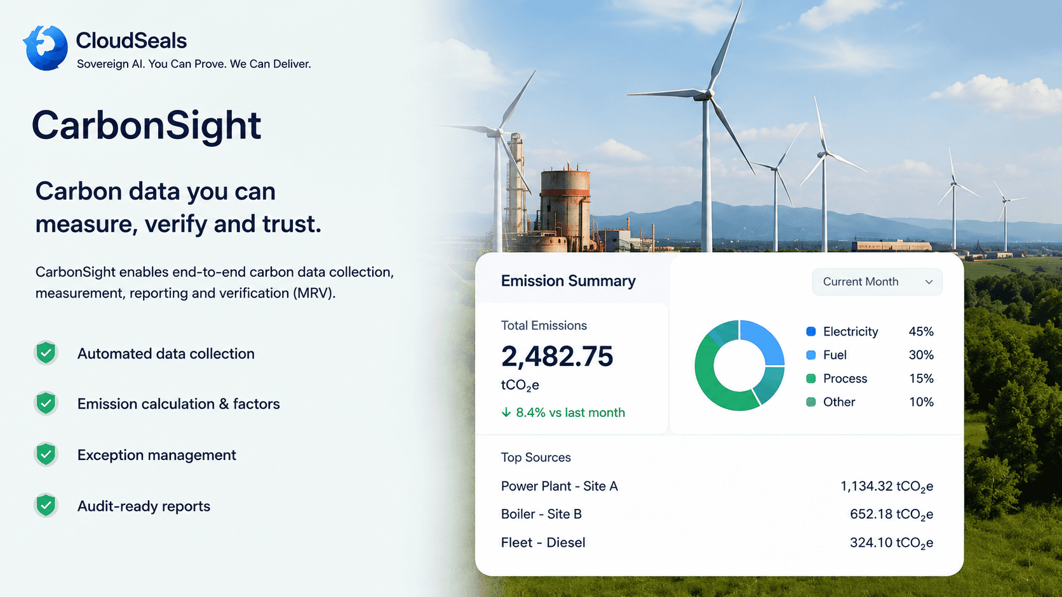Click the shield icon beside Exception management
Image resolution: width=1062 pixels, height=597 pixels.
coord(46,454)
